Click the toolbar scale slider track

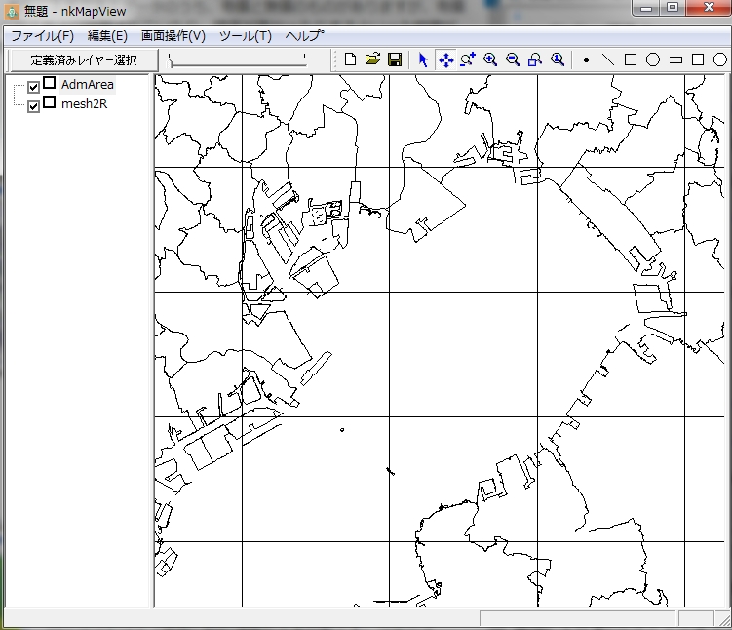click(x=237, y=60)
